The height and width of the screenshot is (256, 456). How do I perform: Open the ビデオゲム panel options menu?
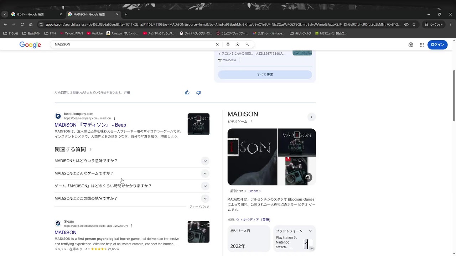251,121
